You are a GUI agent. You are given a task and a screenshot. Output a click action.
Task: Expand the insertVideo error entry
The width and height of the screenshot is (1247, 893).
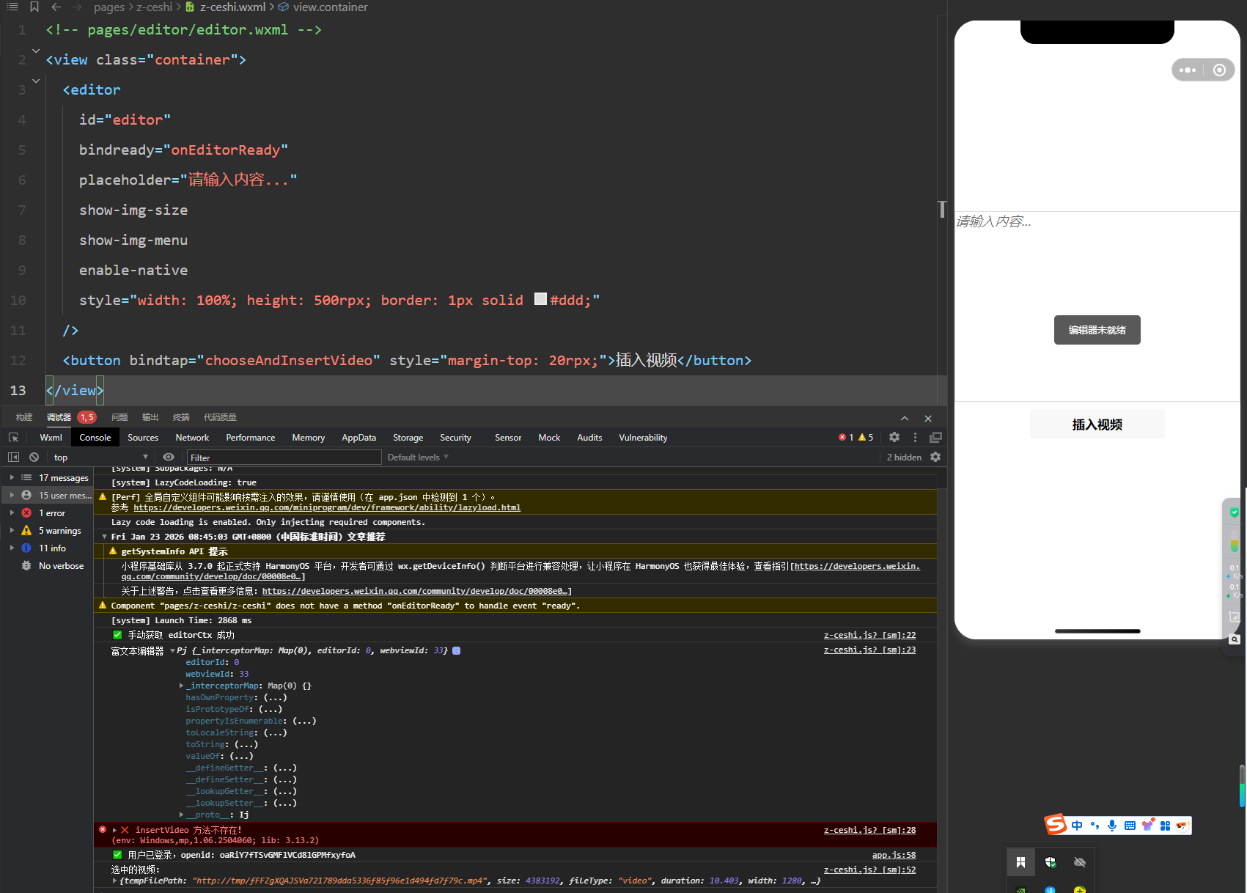click(114, 830)
